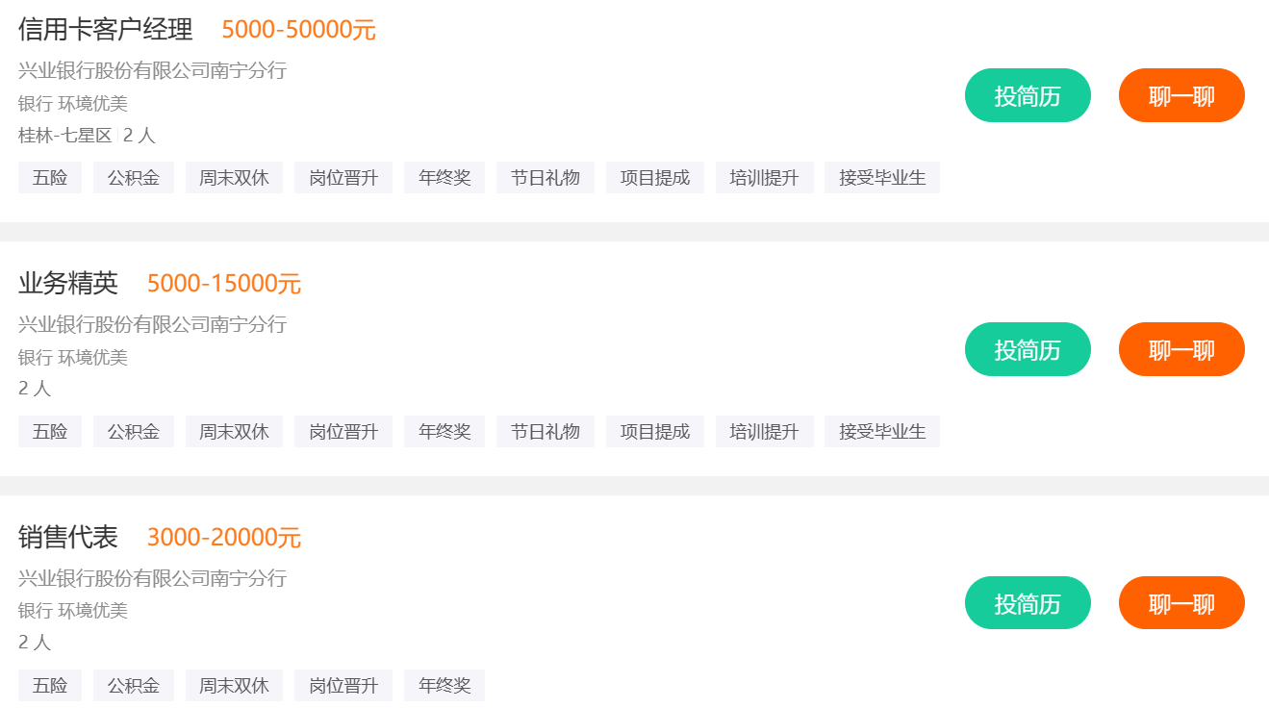Click the 年终奖 tag on 销售代表 listing

444,685
